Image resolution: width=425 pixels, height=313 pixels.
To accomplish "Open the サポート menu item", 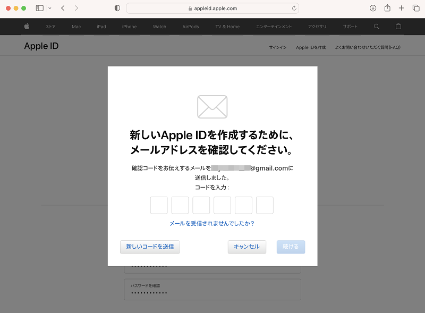I will [350, 27].
